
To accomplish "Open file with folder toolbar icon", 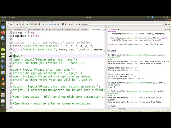I will 11,24.
